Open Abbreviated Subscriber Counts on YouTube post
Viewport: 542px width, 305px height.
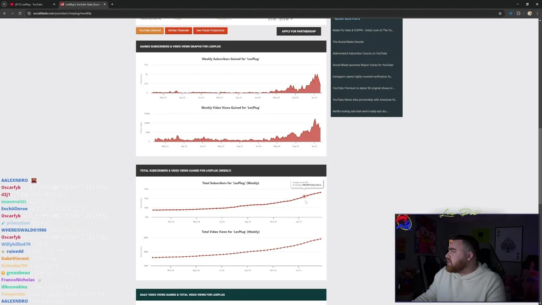click(x=360, y=53)
